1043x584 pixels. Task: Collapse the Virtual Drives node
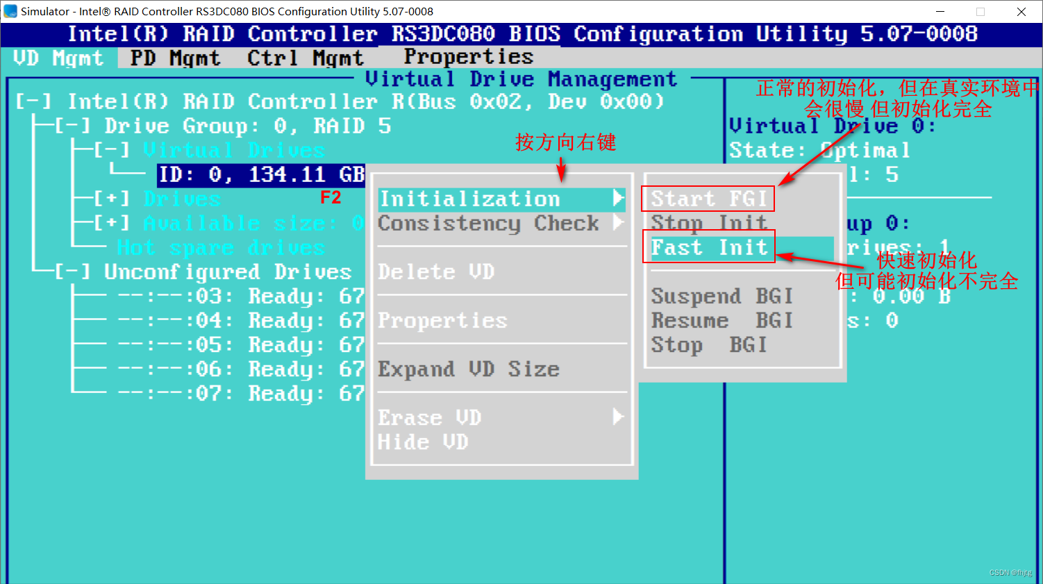[x=112, y=150]
